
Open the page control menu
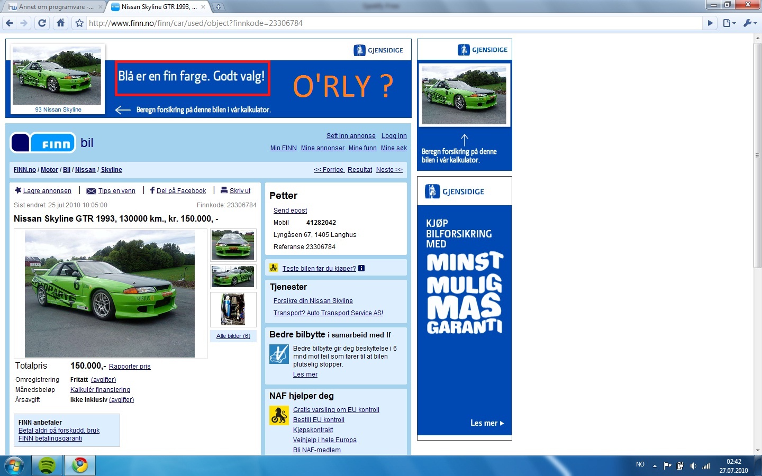tap(730, 23)
